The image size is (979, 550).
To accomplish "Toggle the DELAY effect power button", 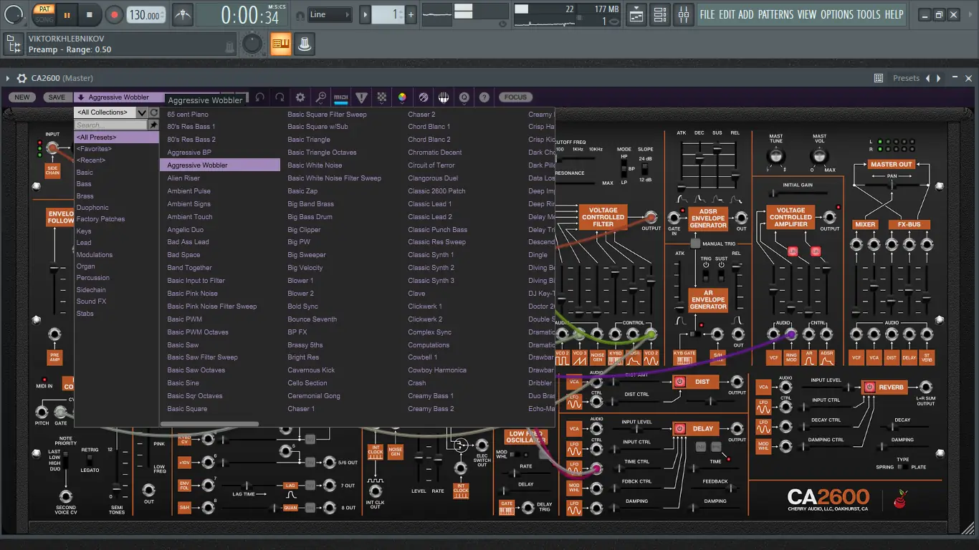I will [679, 428].
